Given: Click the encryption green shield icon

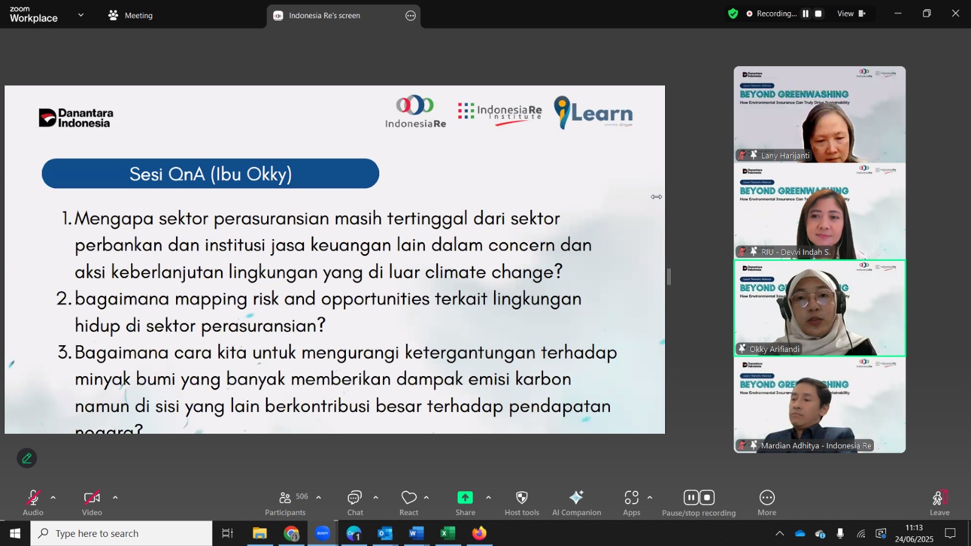Looking at the screenshot, I should (733, 13).
